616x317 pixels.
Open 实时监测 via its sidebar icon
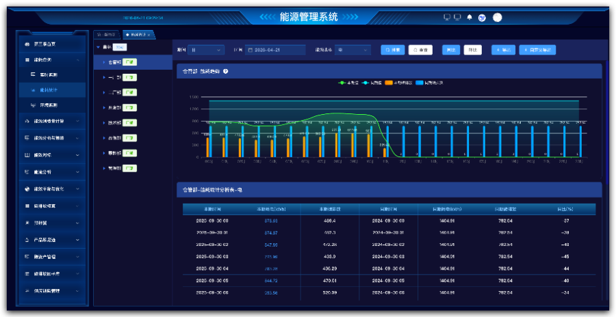34,74
